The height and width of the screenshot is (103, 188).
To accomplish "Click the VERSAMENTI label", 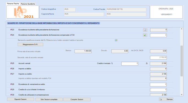I will (167, 15).
